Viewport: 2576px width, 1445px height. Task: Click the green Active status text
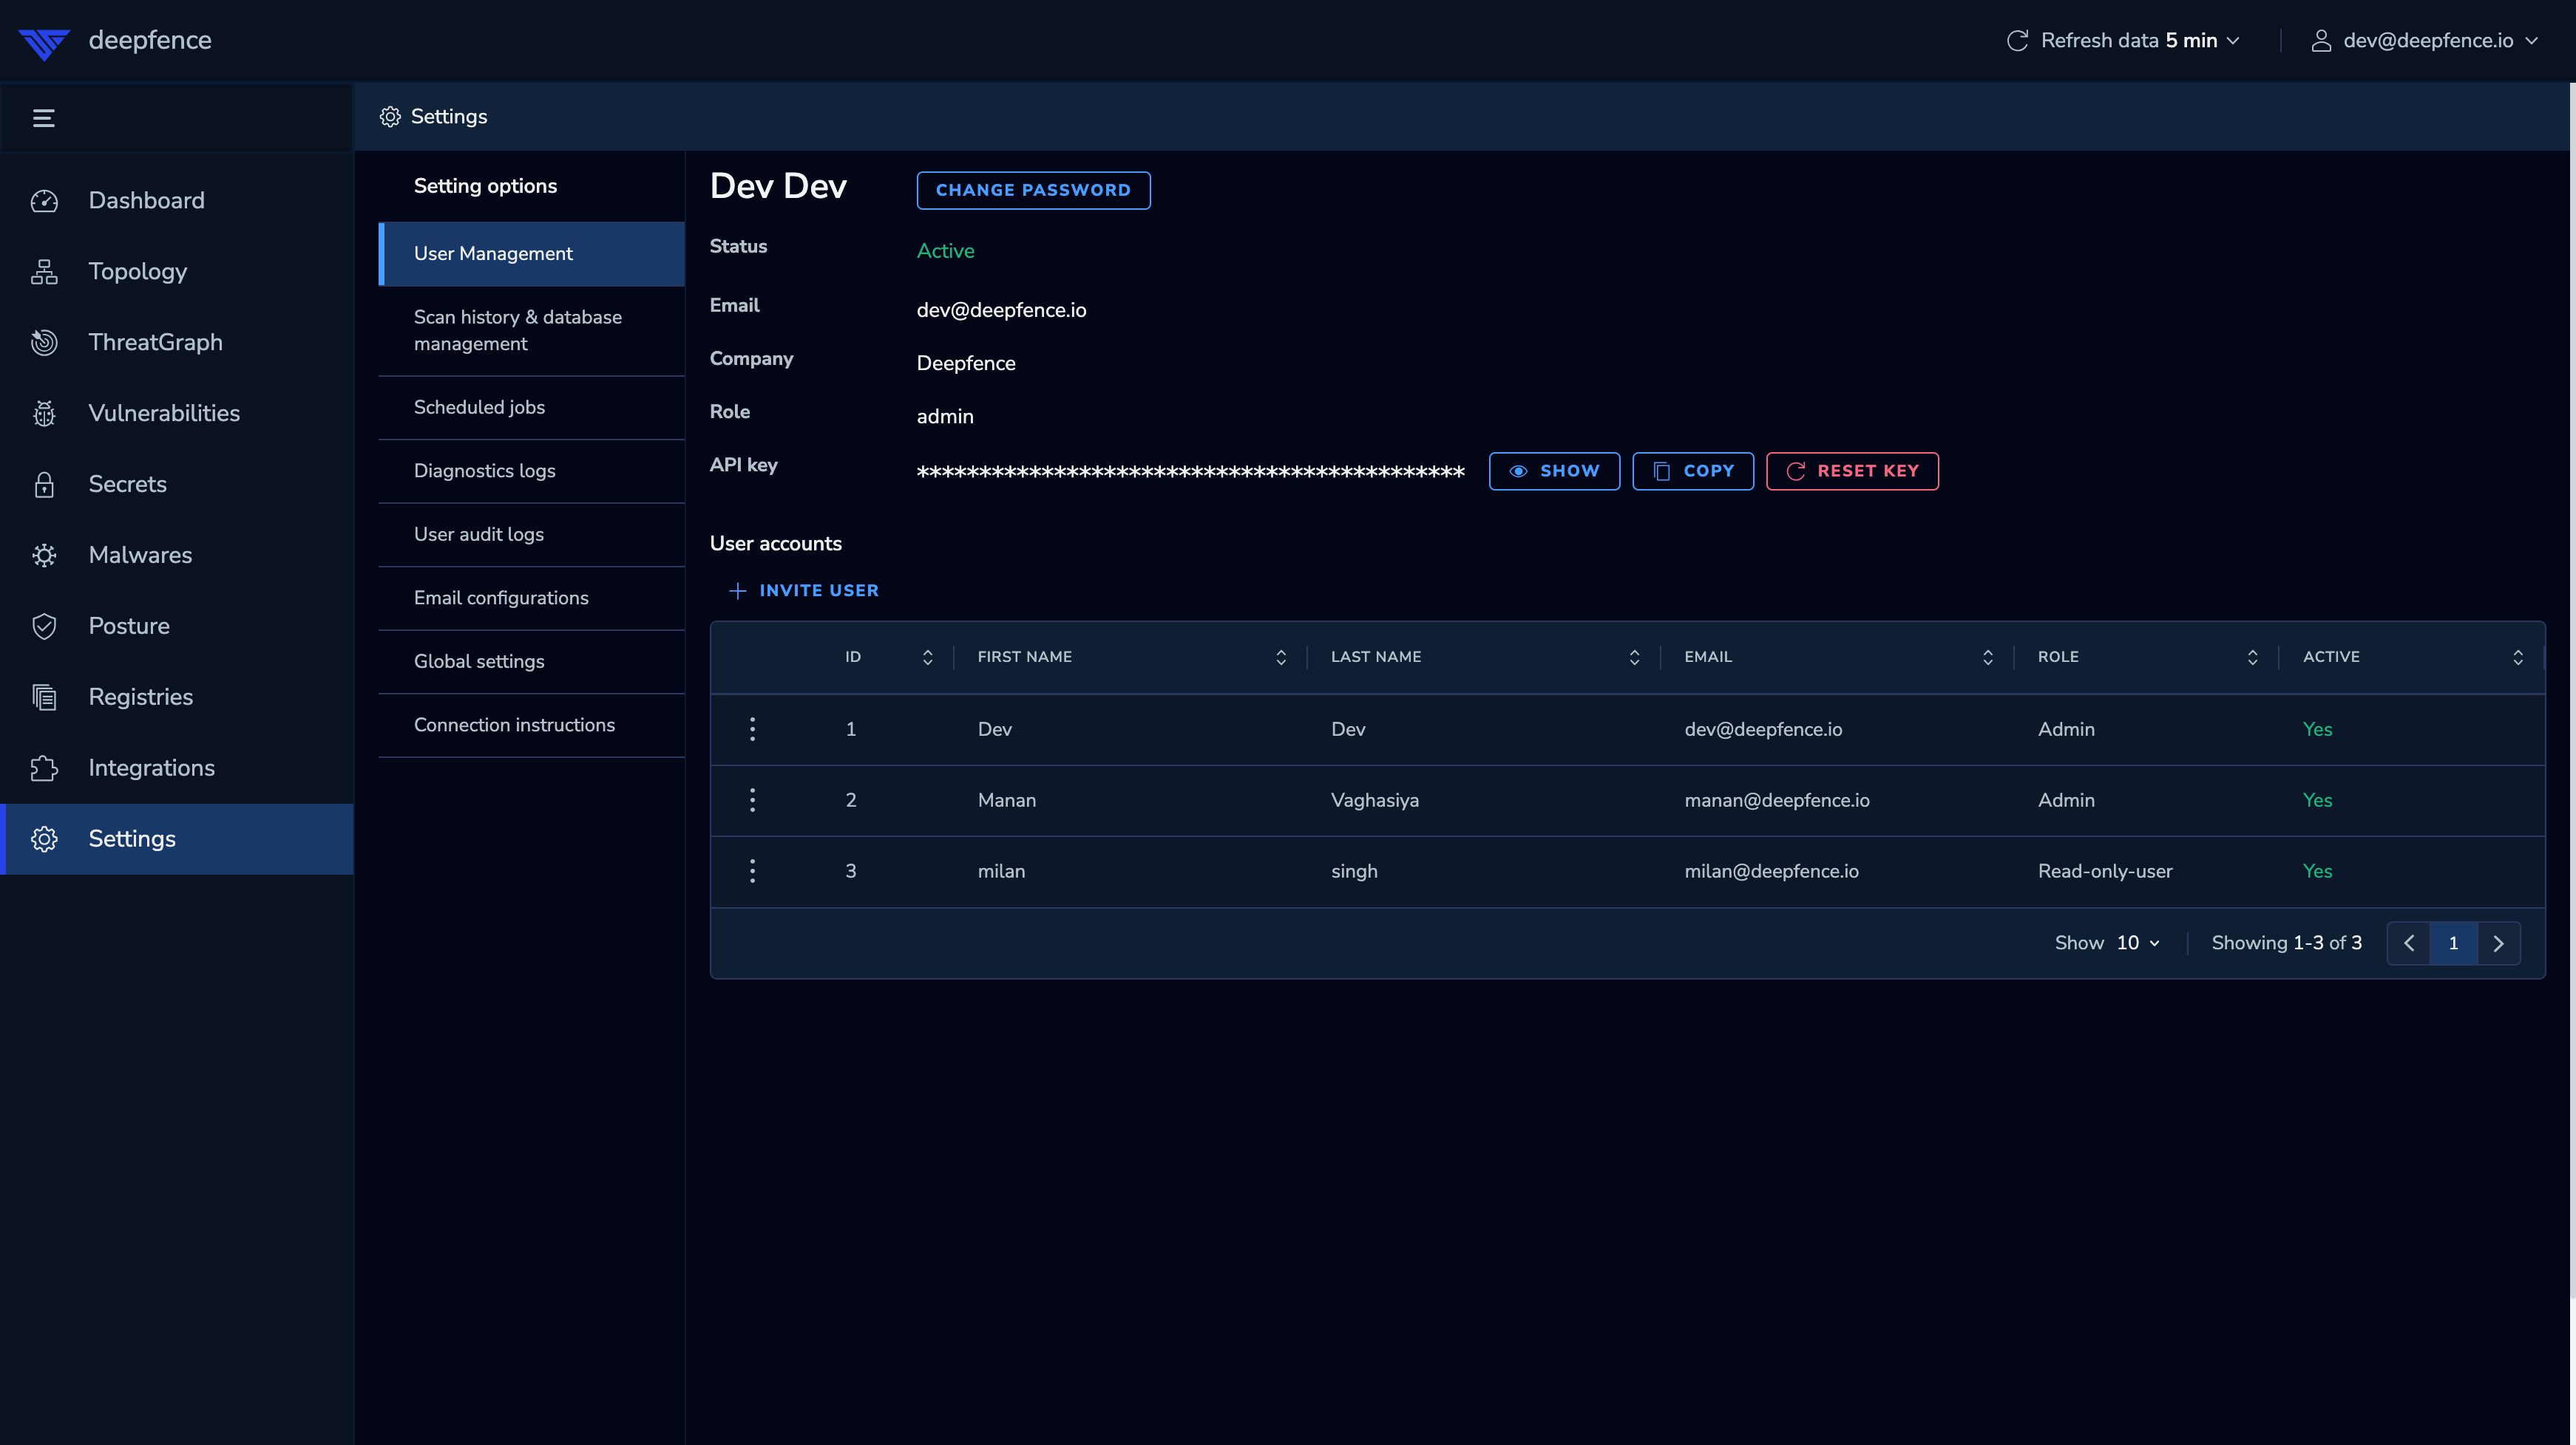click(945, 251)
